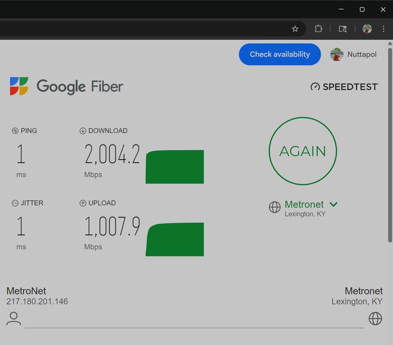Click the DOWNLOAD arrow icon

pyautogui.click(x=83, y=131)
